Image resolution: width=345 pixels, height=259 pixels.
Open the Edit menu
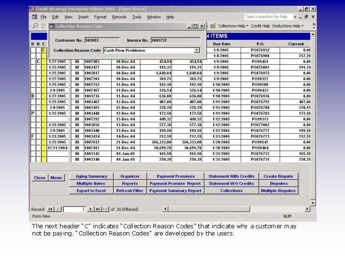[x=55, y=17]
